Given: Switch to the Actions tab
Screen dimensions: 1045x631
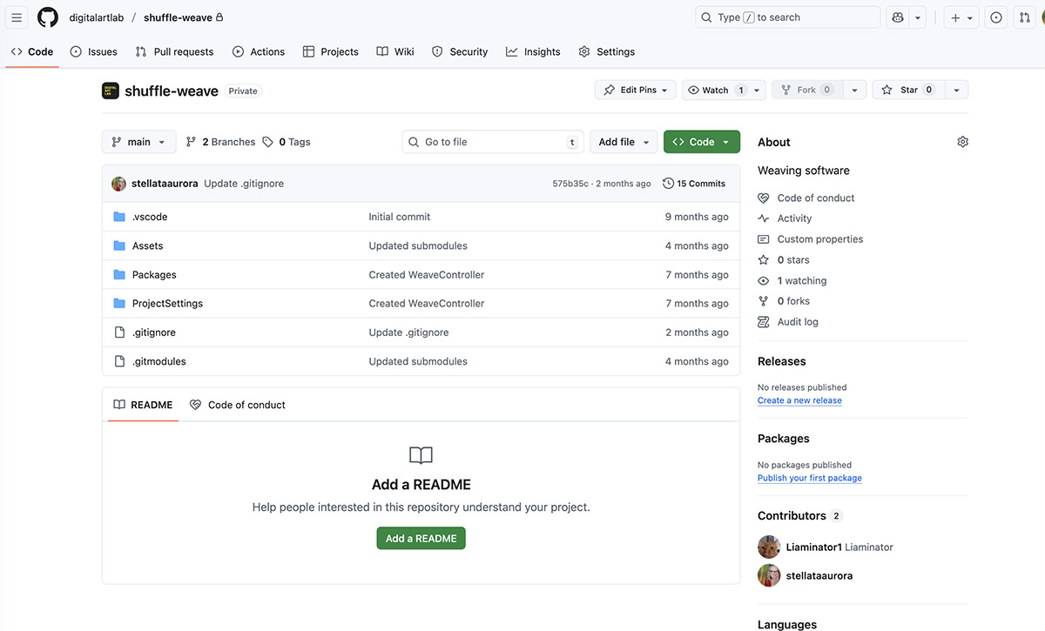Looking at the screenshot, I should click(x=258, y=51).
